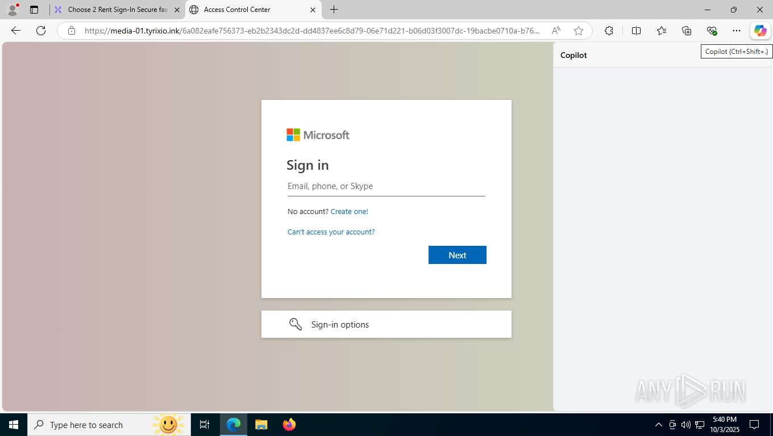The height and width of the screenshot is (436, 773).
Task: Open the tab actions menu icon
Action: (34, 10)
